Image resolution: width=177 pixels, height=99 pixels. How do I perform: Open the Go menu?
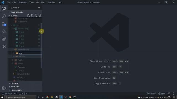pos(38,2)
